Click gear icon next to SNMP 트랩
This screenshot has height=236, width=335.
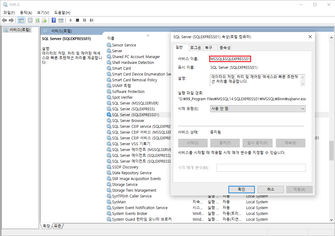pos(109,86)
